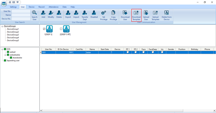The image size is (216, 113).
Task: Click the Download User icon
Action: [x=125, y=13]
